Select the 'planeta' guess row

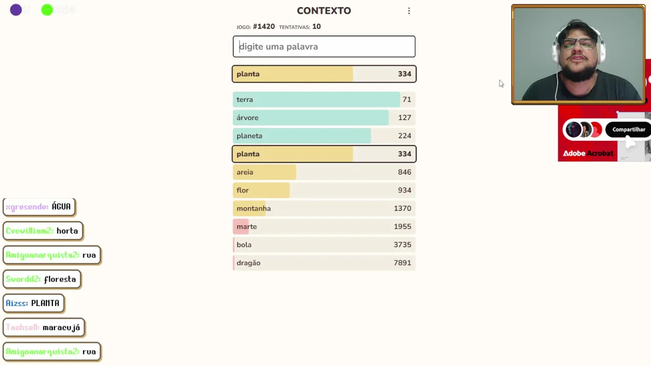point(324,136)
